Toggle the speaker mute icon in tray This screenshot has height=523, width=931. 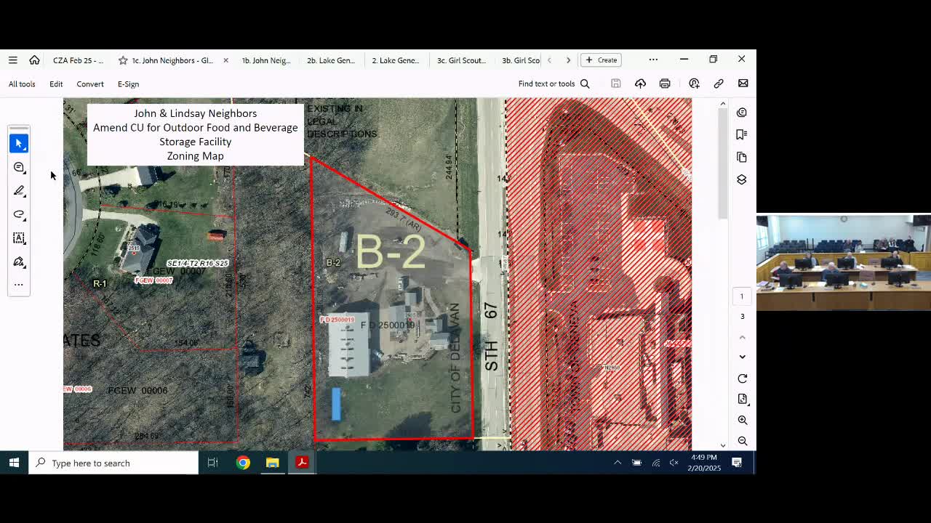click(x=674, y=463)
